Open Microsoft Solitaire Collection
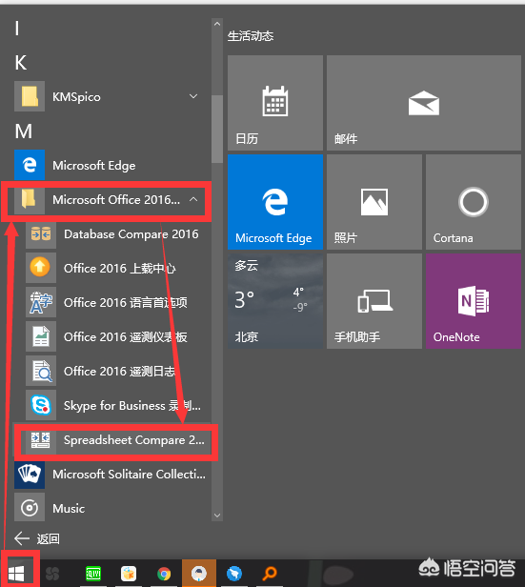Viewport: 525px width, 587px height. [112, 474]
